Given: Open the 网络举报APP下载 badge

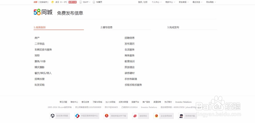Looking at the screenshot, I should click(x=116, y=116).
